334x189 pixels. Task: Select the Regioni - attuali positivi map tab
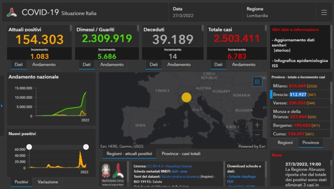[x=129, y=154]
